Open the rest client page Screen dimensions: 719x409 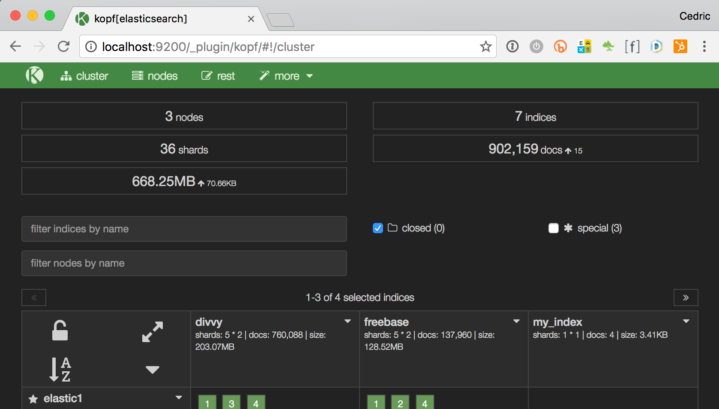[x=218, y=76]
